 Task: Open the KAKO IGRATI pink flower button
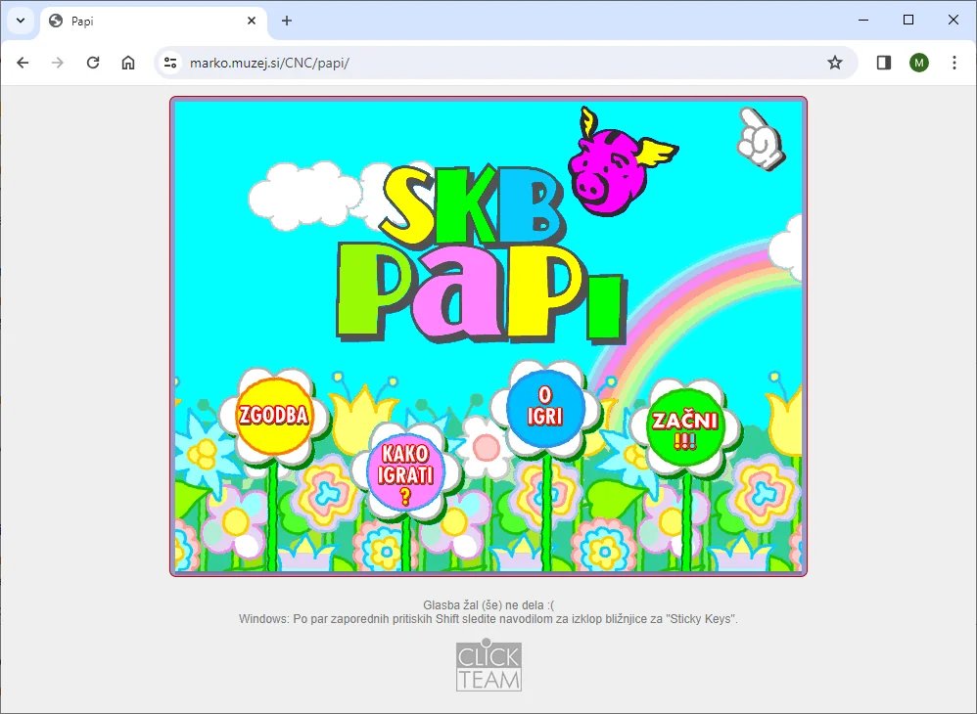point(405,473)
